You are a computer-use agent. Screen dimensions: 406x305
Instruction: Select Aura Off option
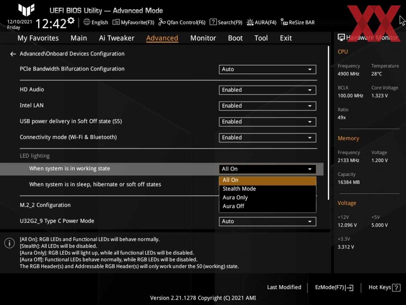coord(267,206)
